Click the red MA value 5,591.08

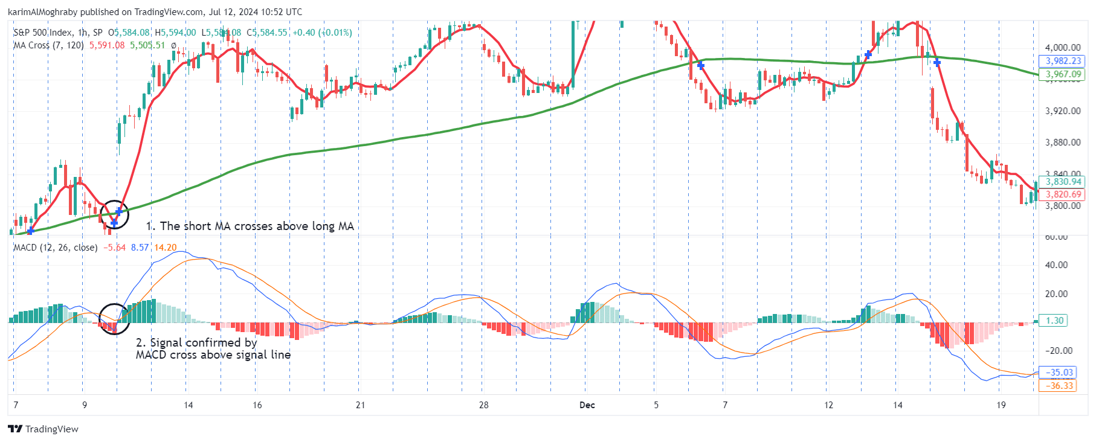(107, 45)
